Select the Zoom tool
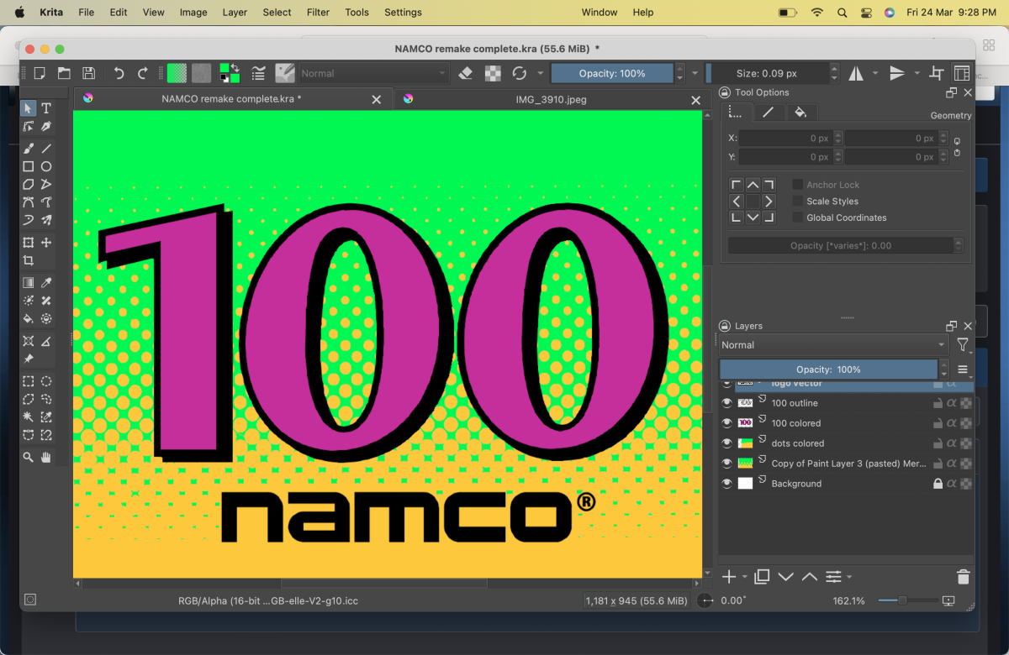The image size is (1009, 655). (29, 457)
